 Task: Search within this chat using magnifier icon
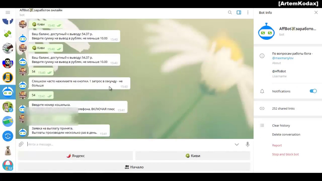click(230, 12)
